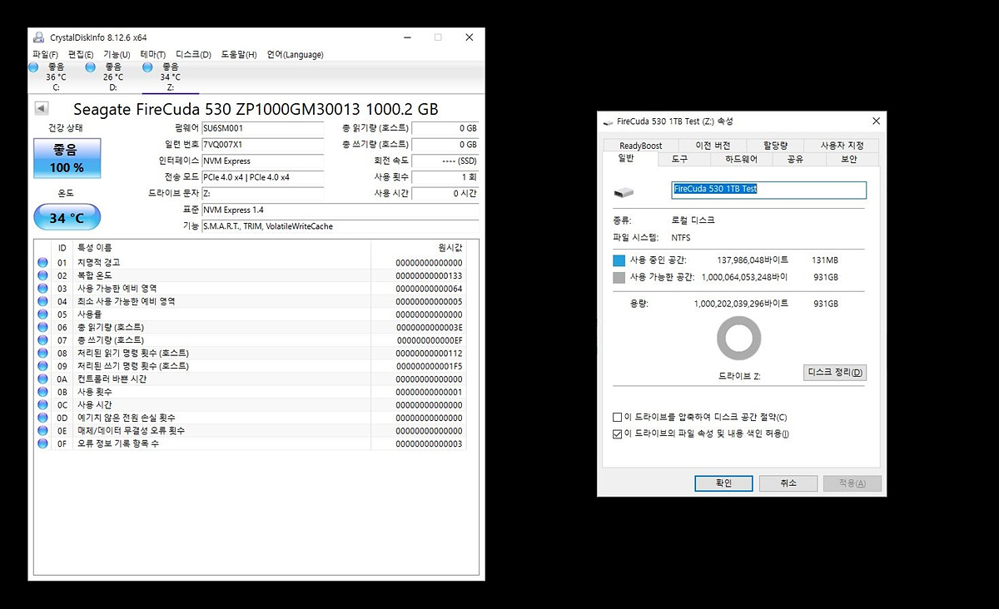Toggle file indexing checkbox (내용 색인 허용)
The width and height of the screenshot is (999, 609).
pyautogui.click(x=617, y=433)
